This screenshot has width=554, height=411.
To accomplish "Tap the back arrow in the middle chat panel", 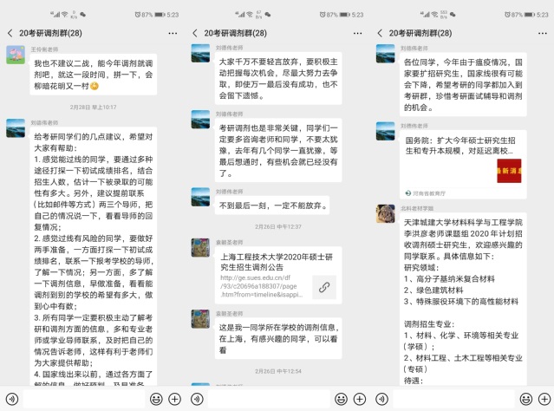I will 195,32.
